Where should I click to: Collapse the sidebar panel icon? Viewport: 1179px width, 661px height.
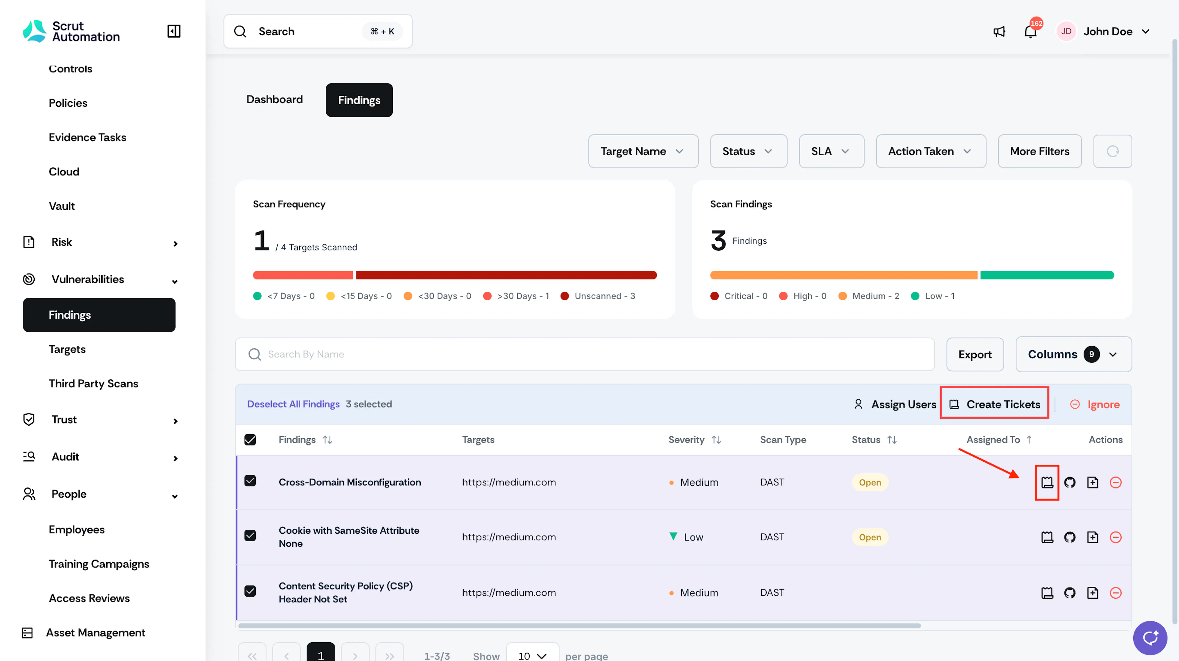tap(174, 31)
